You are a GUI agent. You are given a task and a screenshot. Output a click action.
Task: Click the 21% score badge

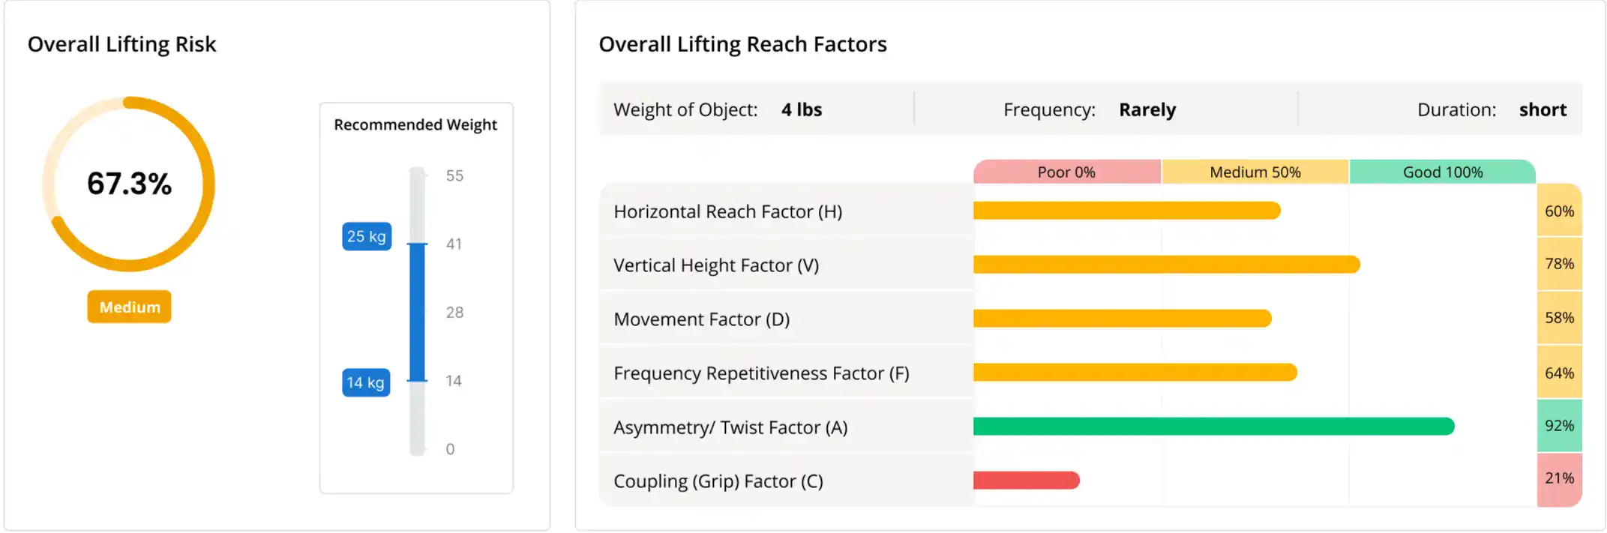[x=1559, y=478]
